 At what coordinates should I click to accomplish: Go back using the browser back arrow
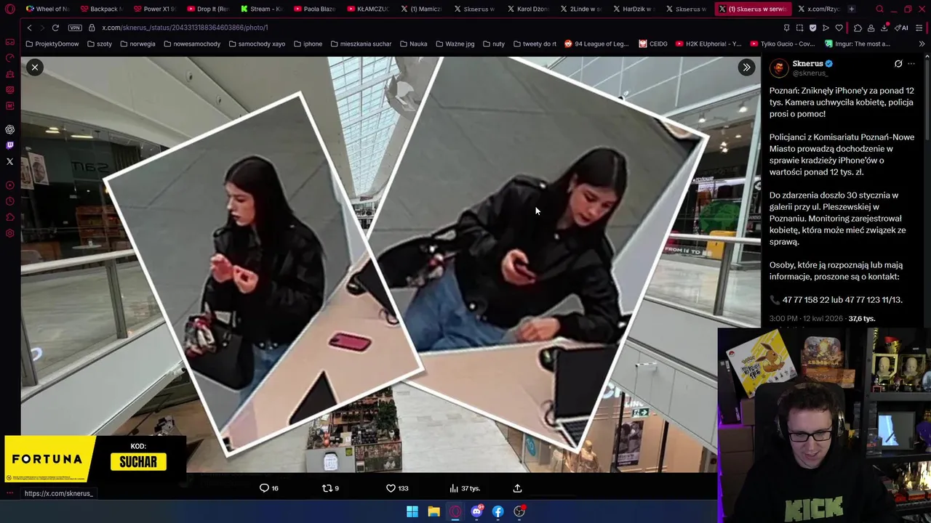29,28
